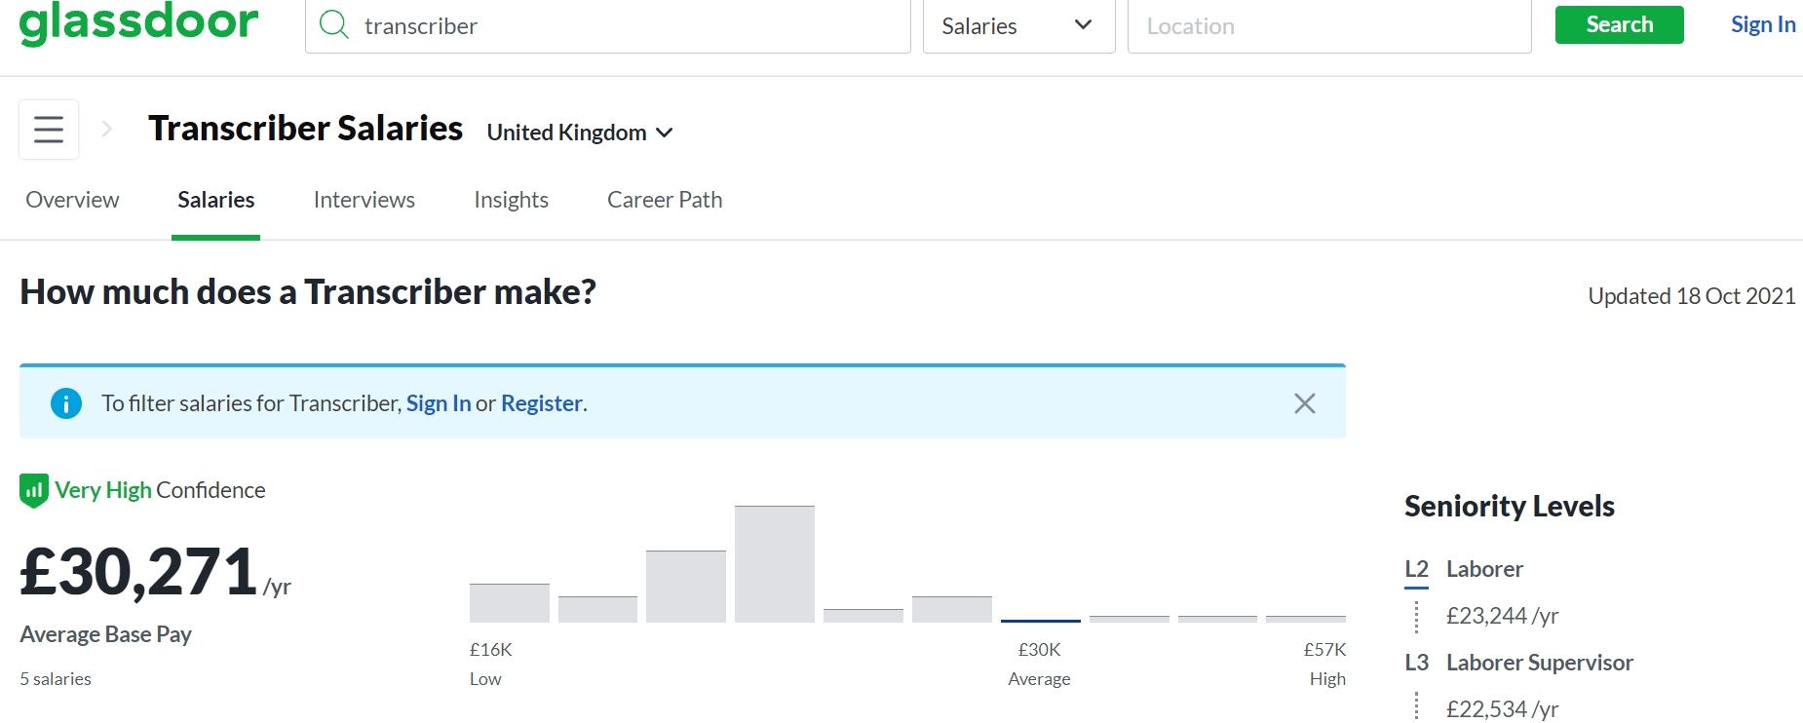1803x723 pixels.
Task: Select the L2 Laborer seniority level
Action: coord(1464,569)
